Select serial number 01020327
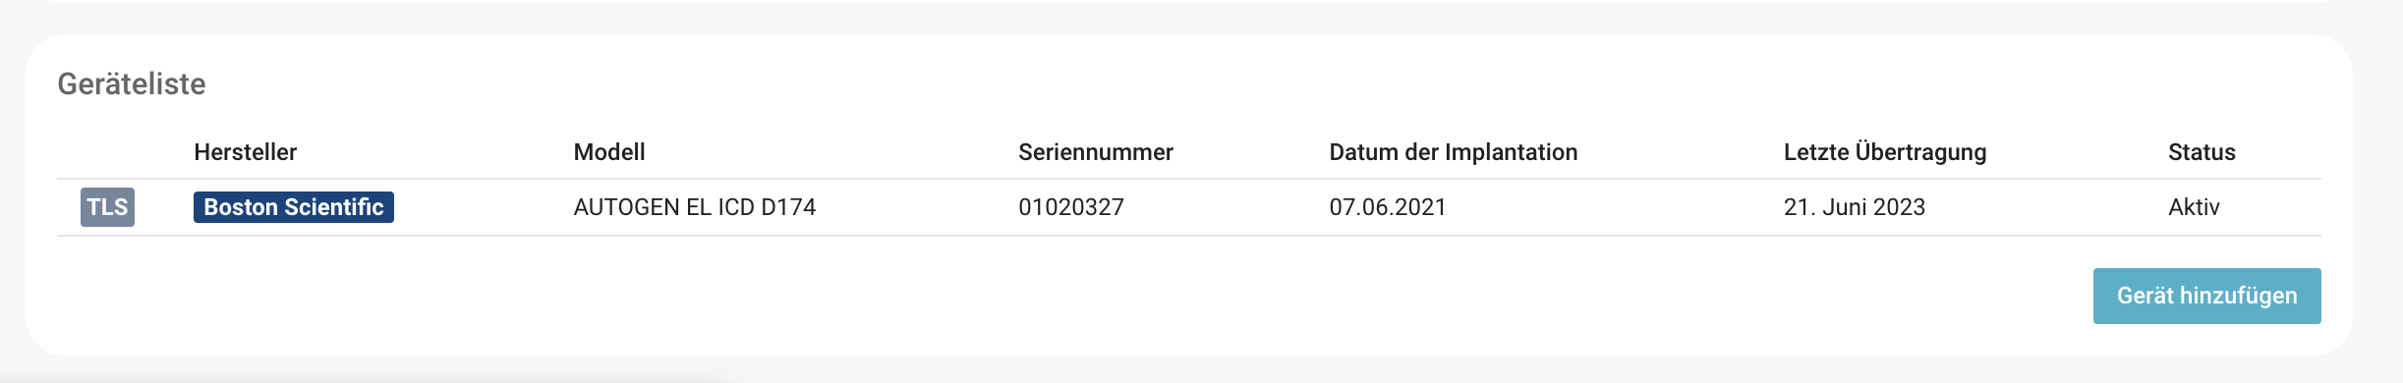 pos(1071,207)
